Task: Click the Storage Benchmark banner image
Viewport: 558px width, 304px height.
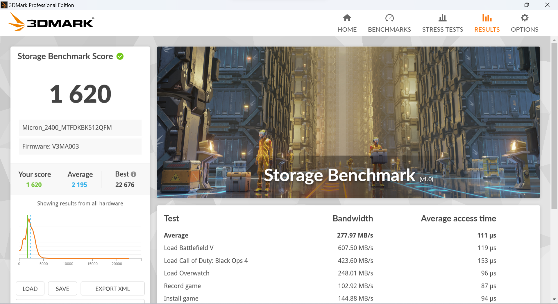Action: click(x=348, y=122)
